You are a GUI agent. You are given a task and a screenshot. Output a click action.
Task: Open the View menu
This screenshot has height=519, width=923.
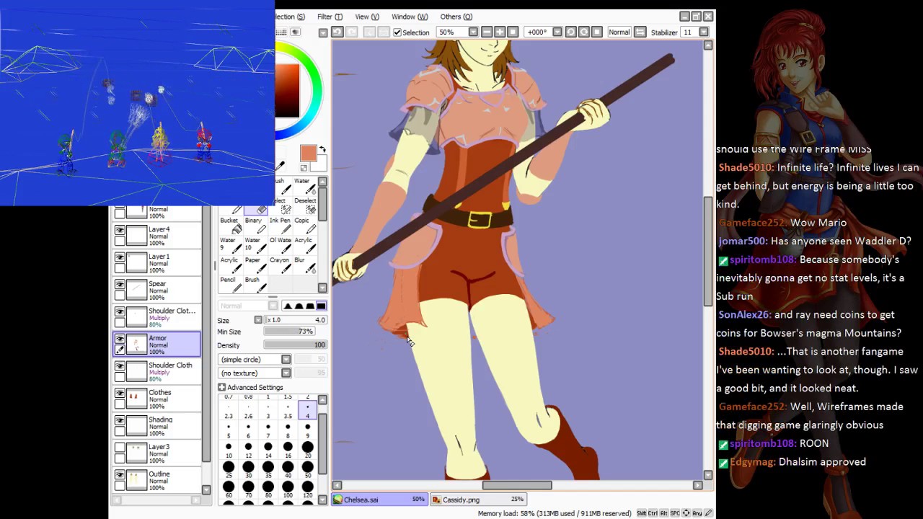(367, 17)
